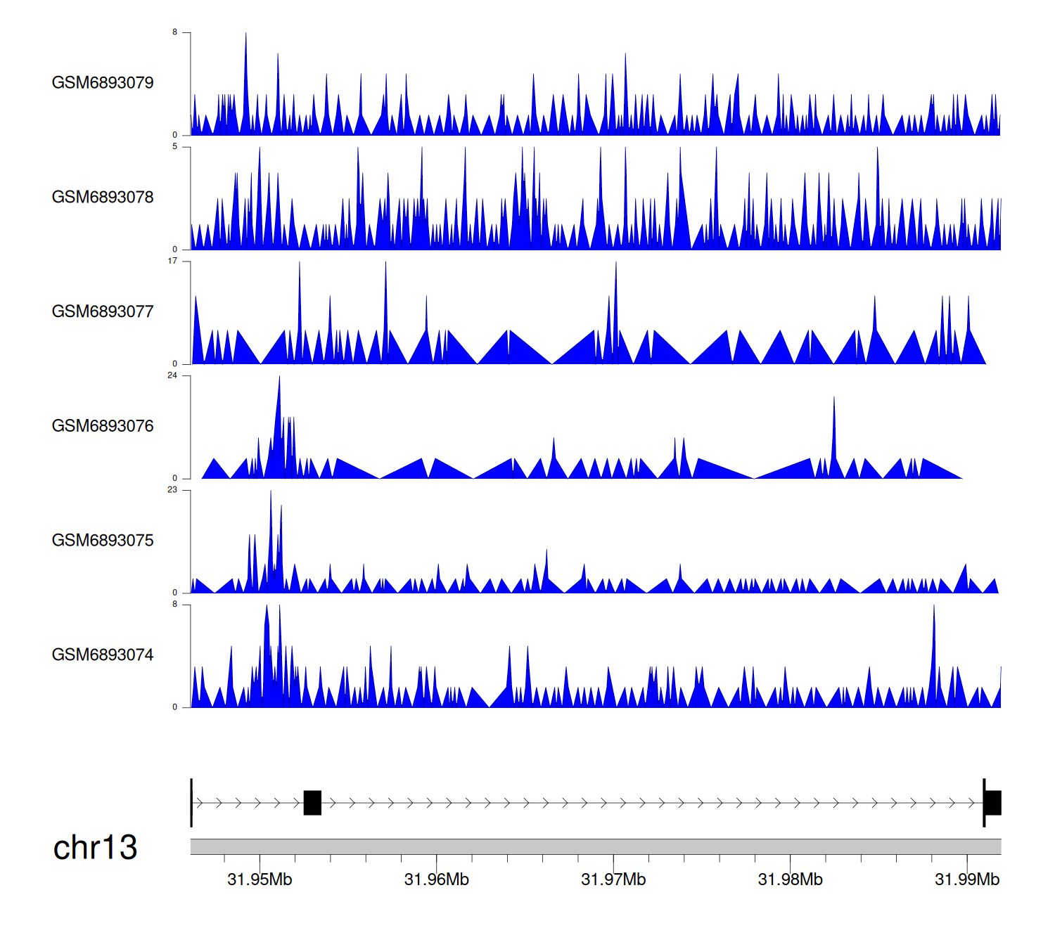Screen dimensions: 1055x928
Task: Select the black exon box left of 31.96Mb
Action: coord(312,803)
